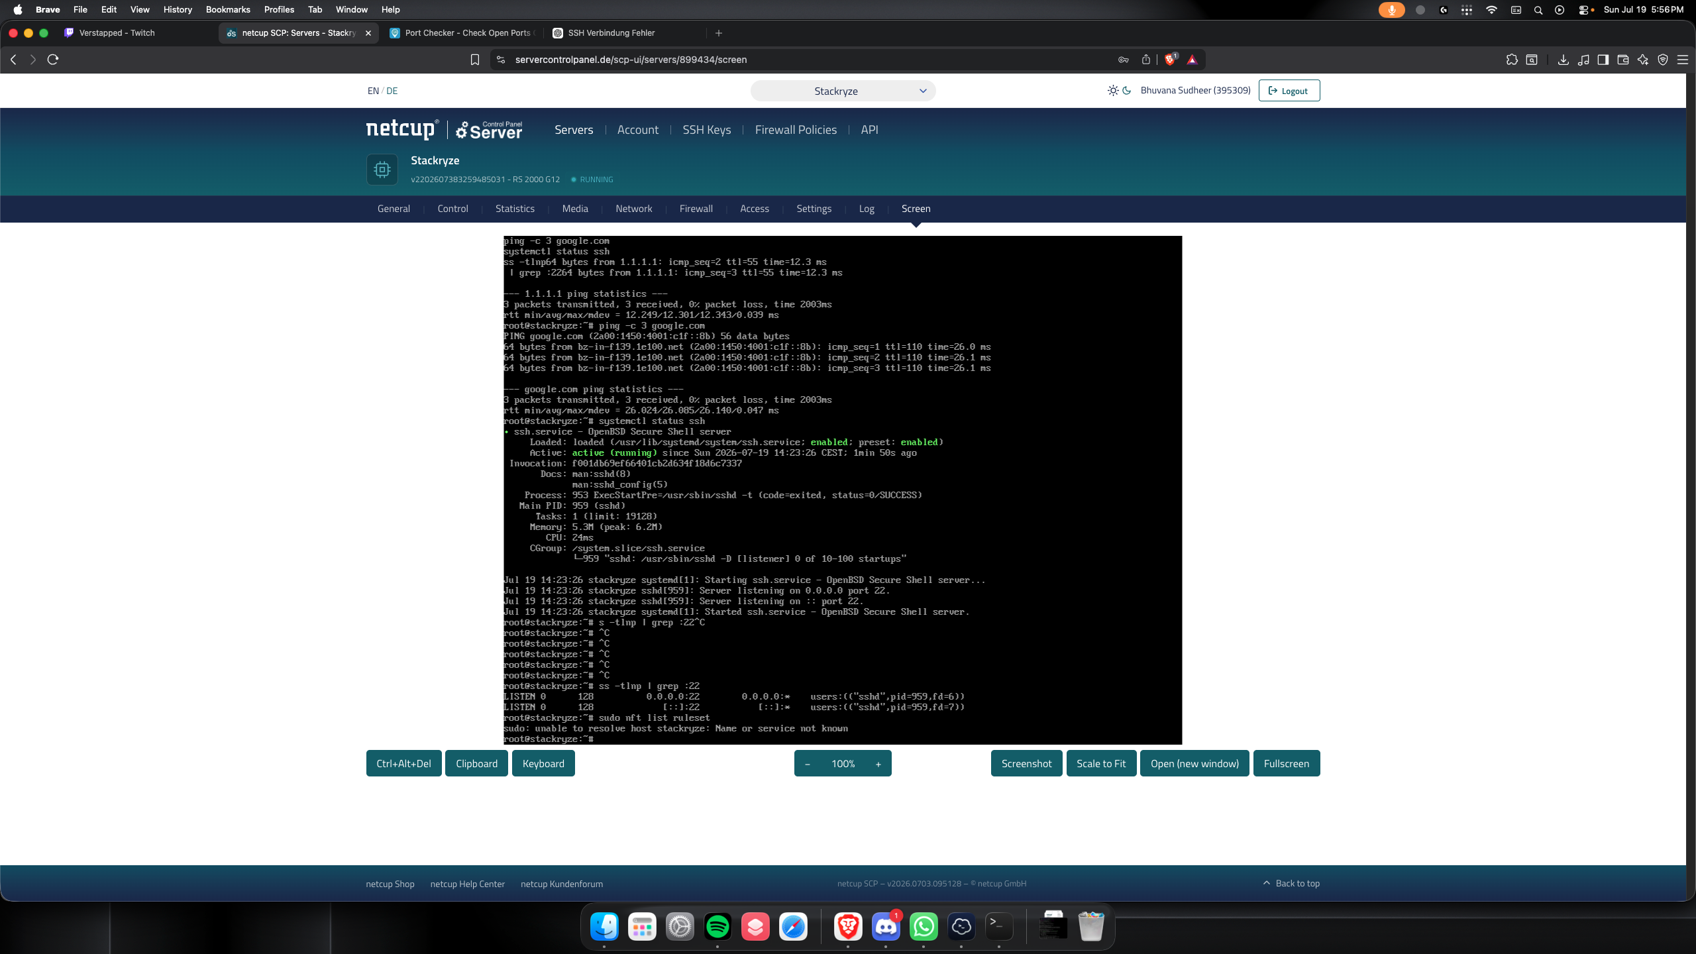Click the share icon in the address bar

pyautogui.click(x=1146, y=60)
